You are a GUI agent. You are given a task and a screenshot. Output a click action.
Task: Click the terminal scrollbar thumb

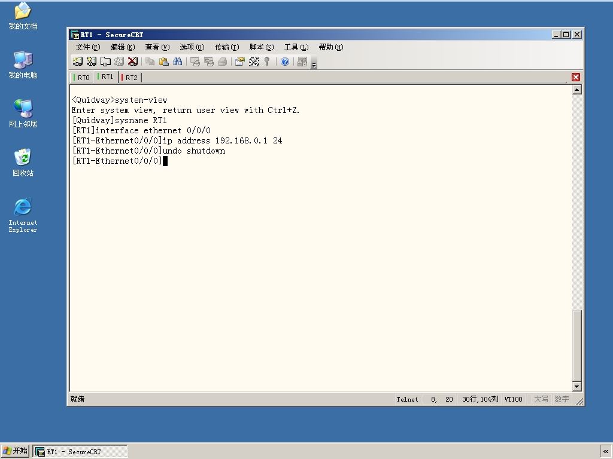pos(576,345)
